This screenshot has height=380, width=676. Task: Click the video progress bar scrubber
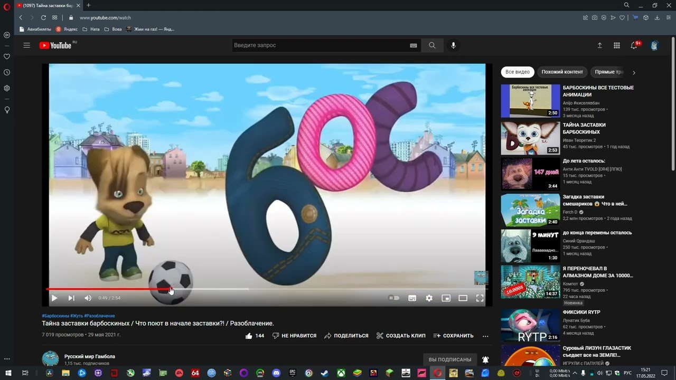[x=171, y=289]
